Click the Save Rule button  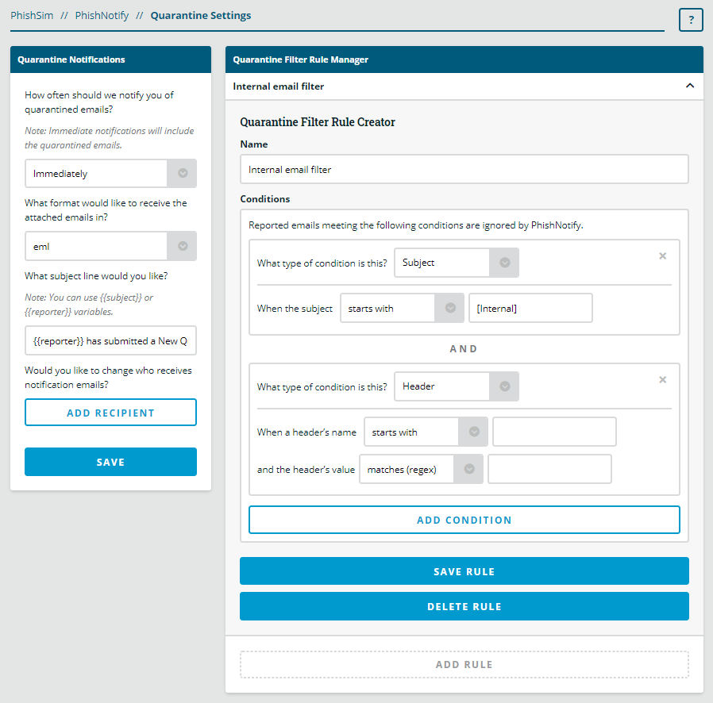click(x=464, y=571)
